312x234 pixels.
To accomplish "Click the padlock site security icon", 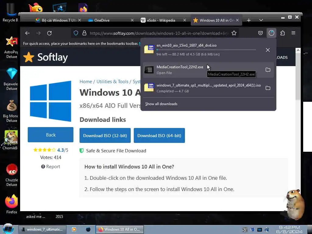I will [x=84, y=33].
